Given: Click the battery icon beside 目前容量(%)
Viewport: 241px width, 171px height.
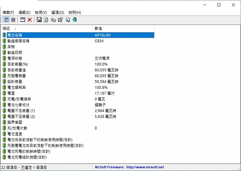Looking at the screenshot, I should (x=4, y=64).
